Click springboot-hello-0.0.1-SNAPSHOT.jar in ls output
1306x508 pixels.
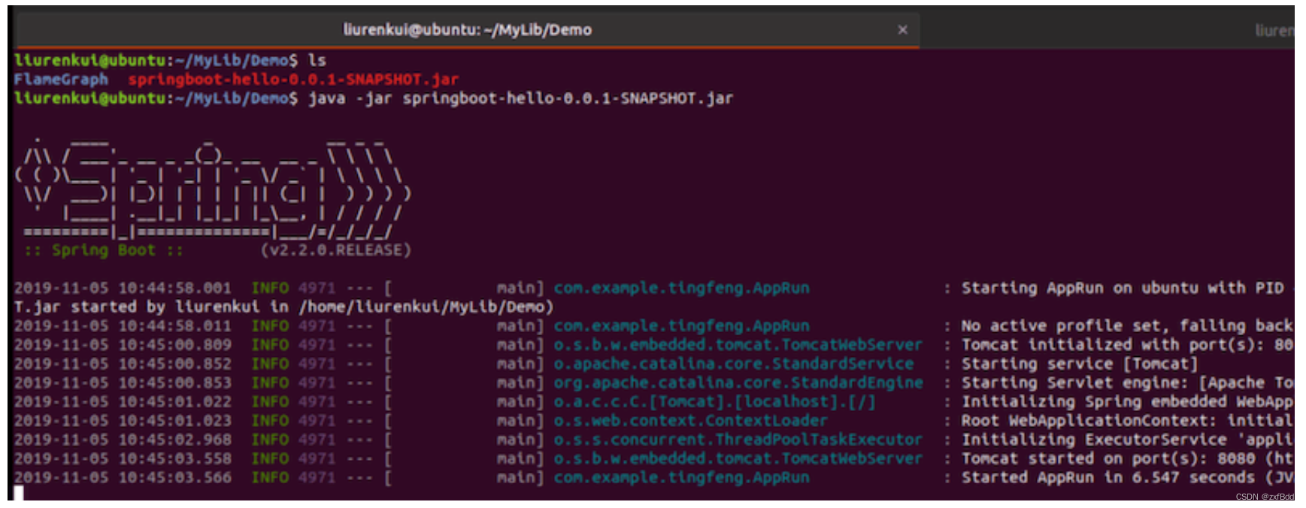[x=293, y=80]
